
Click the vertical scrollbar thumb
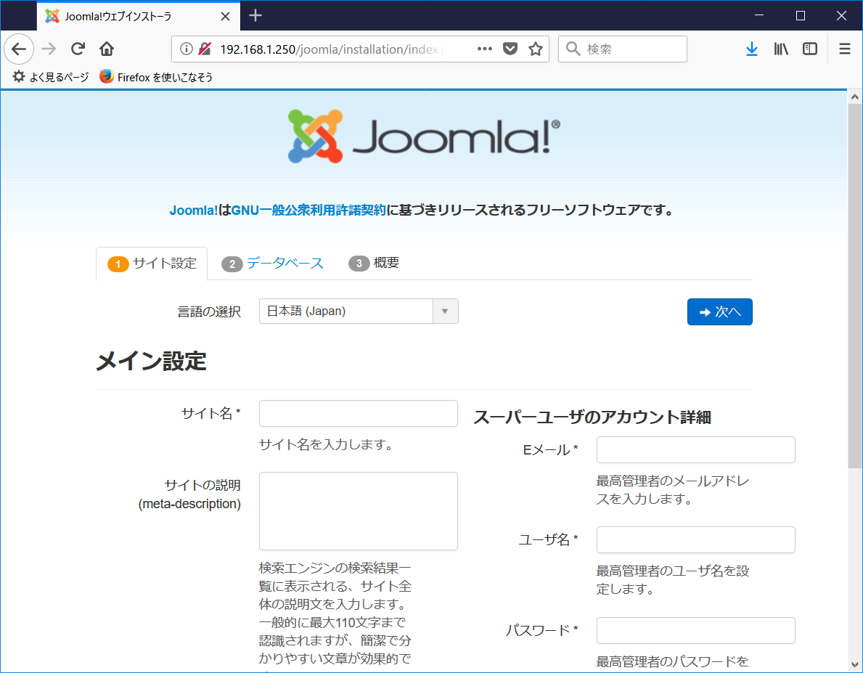[x=855, y=286]
